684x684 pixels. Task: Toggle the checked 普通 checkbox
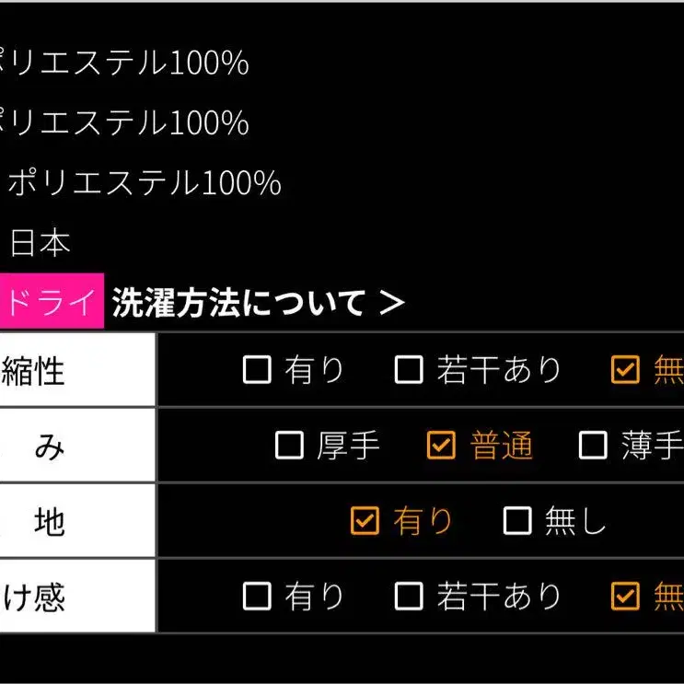pyautogui.click(x=441, y=445)
